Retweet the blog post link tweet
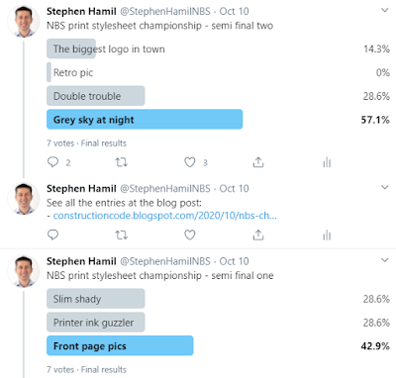 point(121,236)
